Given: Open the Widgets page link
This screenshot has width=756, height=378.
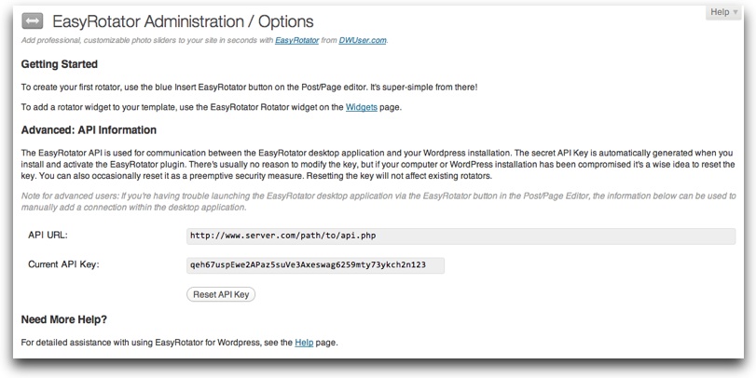Looking at the screenshot, I should (362, 108).
